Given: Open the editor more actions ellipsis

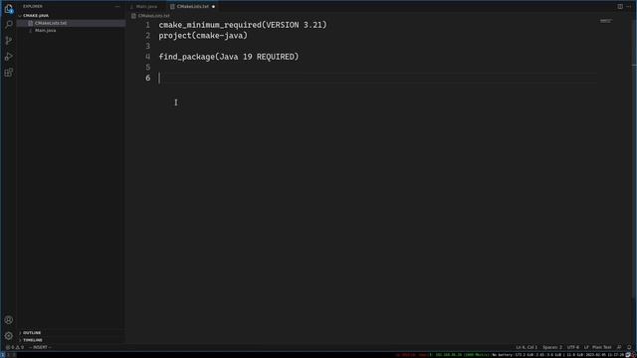Looking at the screenshot, I should point(628,7).
